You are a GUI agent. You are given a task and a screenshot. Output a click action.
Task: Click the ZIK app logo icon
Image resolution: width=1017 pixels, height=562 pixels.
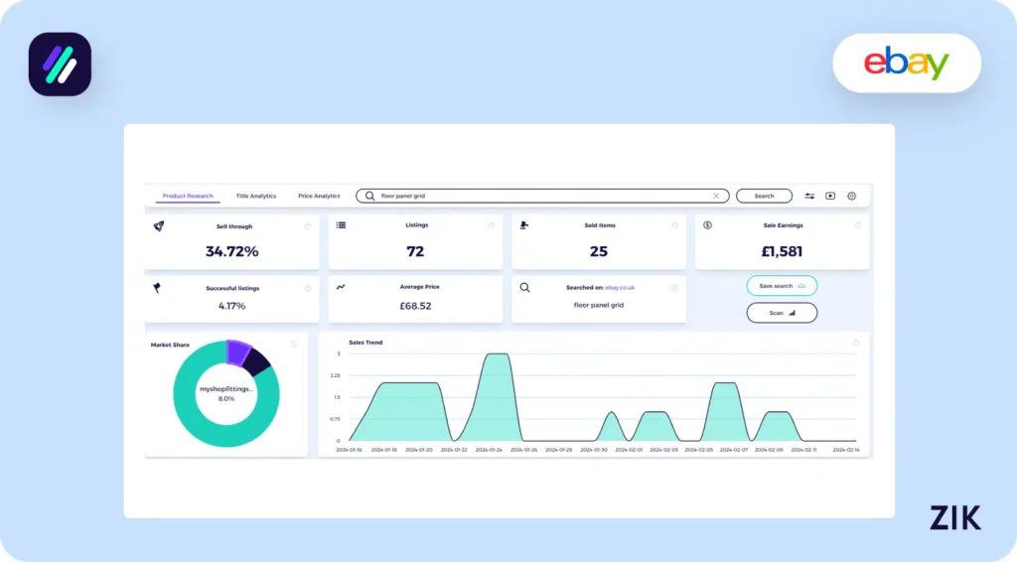[60, 65]
